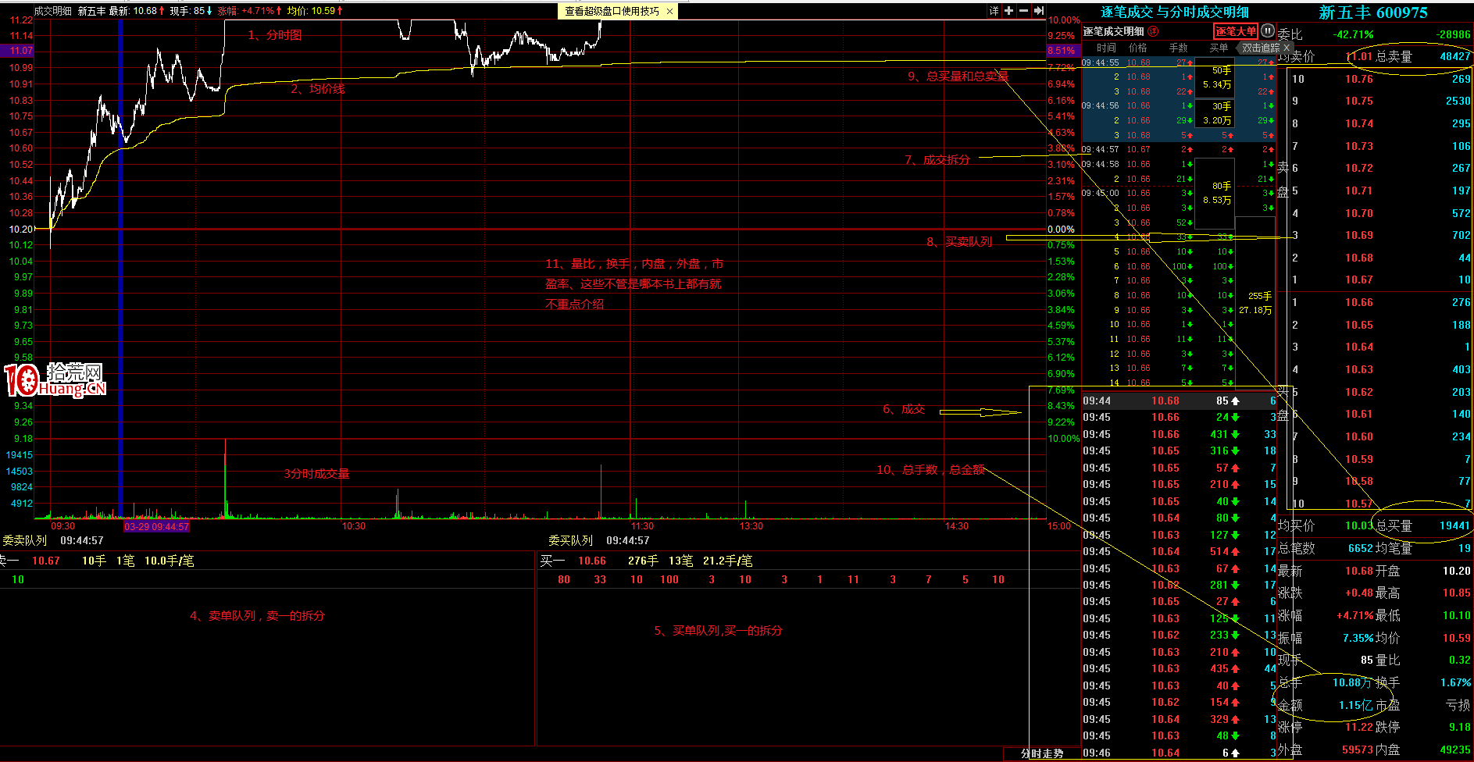The height and width of the screenshot is (762, 1474).
Task: Click the 总卖量 value 48427
Action: [x=1455, y=56]
